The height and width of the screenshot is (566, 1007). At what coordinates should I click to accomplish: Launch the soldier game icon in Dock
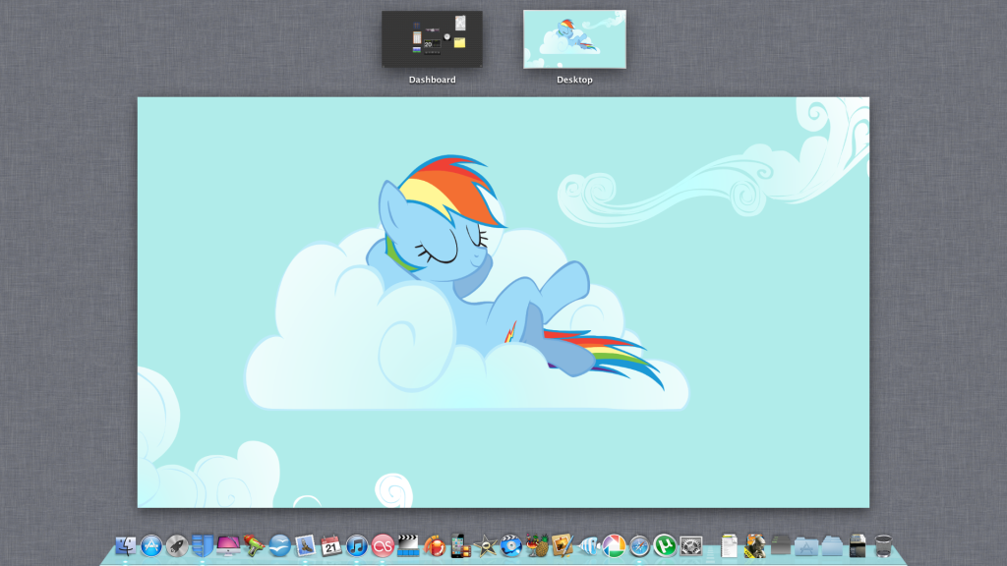tap(754, 546)
